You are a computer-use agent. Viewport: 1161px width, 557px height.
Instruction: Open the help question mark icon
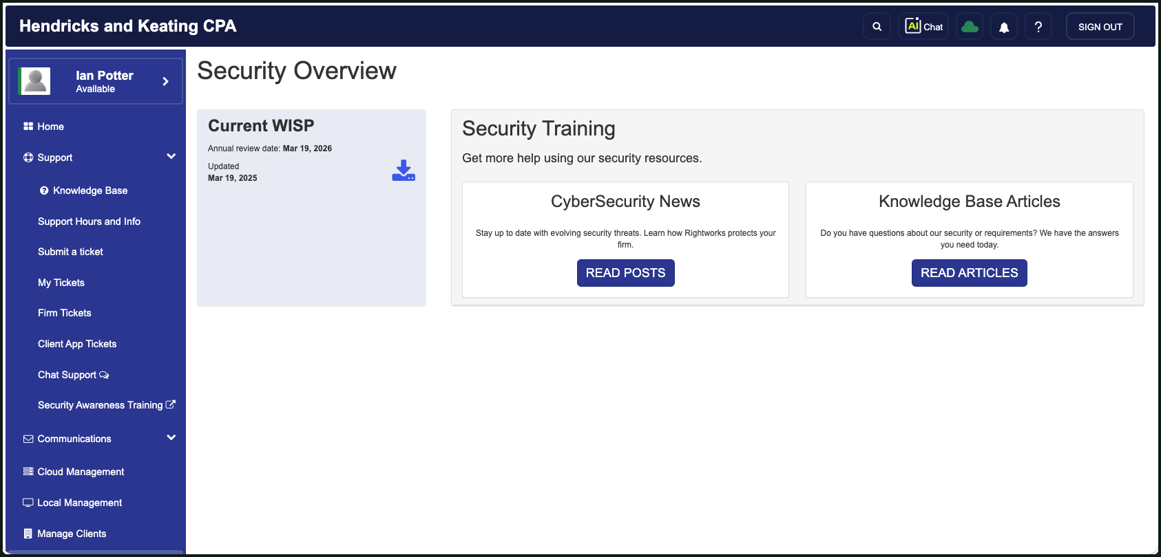(x=1038, y=27)
